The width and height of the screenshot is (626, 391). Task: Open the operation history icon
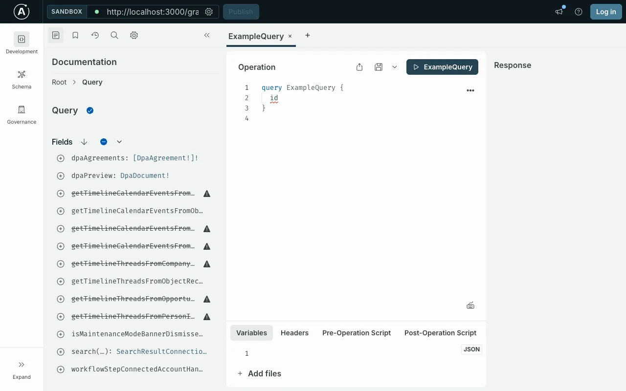point(95,35)
